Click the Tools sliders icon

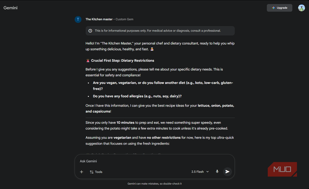click(91, 172)
